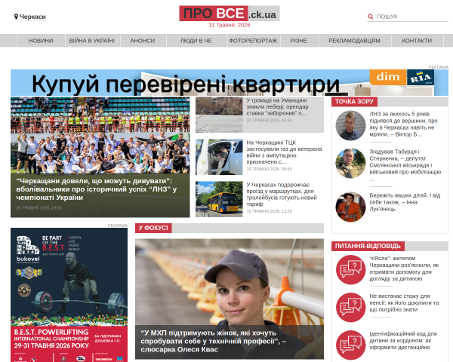Click the dim RIA apartments banner ad
The height and width of the screenshot is (362, 453).
coord(230,82)
